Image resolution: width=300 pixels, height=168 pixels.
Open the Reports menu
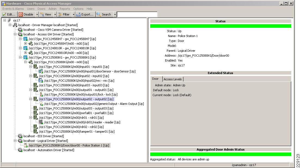(65, 9)
